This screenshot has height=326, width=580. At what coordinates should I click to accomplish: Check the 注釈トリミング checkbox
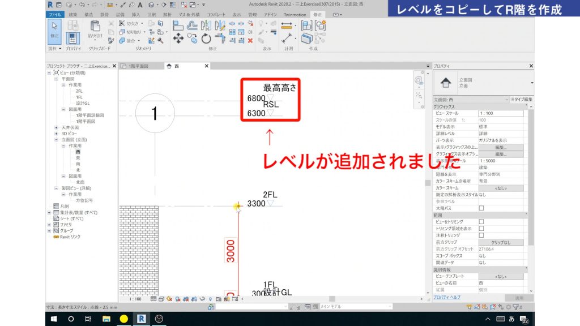[x=481, y=235]
